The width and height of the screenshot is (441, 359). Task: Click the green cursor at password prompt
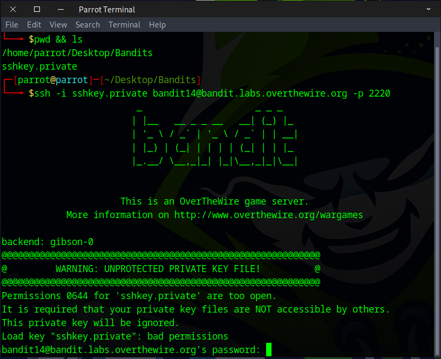tap(269, 350)
